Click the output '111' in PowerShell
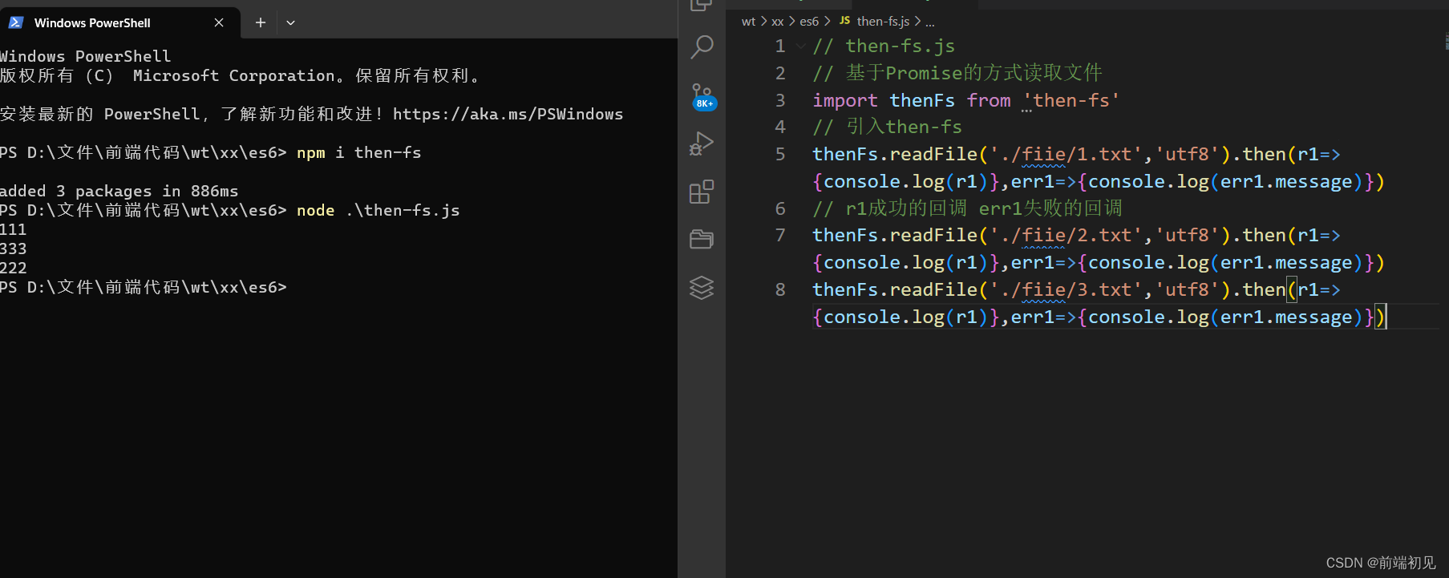Viewport: 1449px width, 578px height. (13, 229)
